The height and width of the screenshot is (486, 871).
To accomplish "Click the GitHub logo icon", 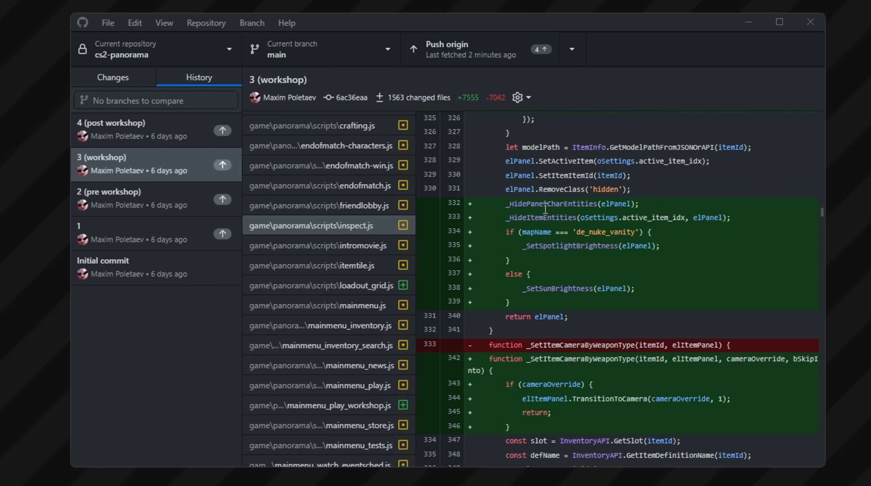I will tap(83, 22).
